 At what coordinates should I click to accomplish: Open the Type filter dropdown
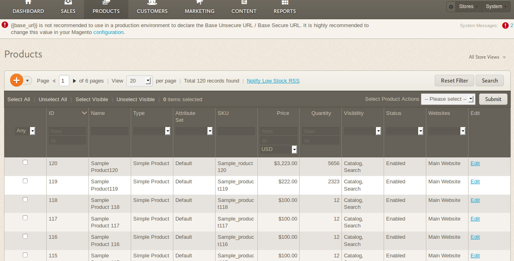pos(152,131)
